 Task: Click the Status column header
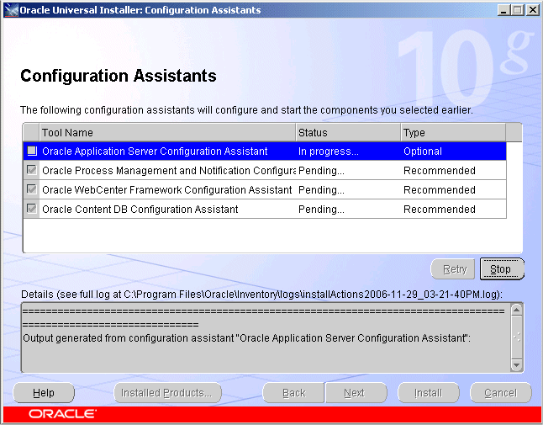point(348,132)
